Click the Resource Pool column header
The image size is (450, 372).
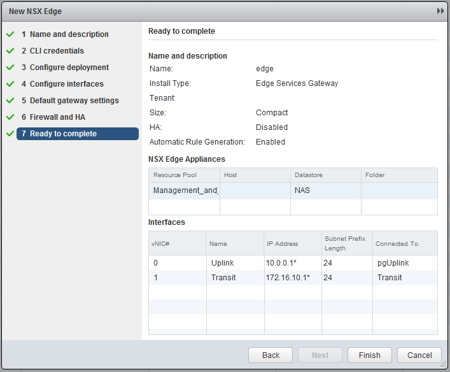[x=184, y=175]
